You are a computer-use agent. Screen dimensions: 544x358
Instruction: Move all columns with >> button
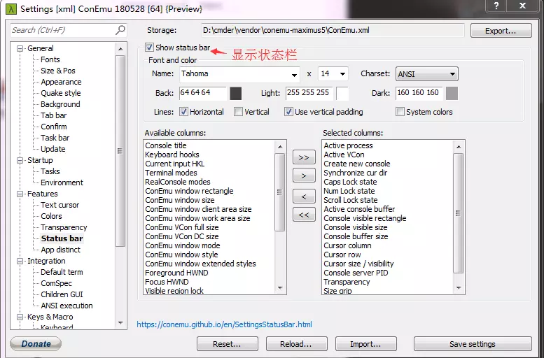pyautogui.click(x=304, y=157)
